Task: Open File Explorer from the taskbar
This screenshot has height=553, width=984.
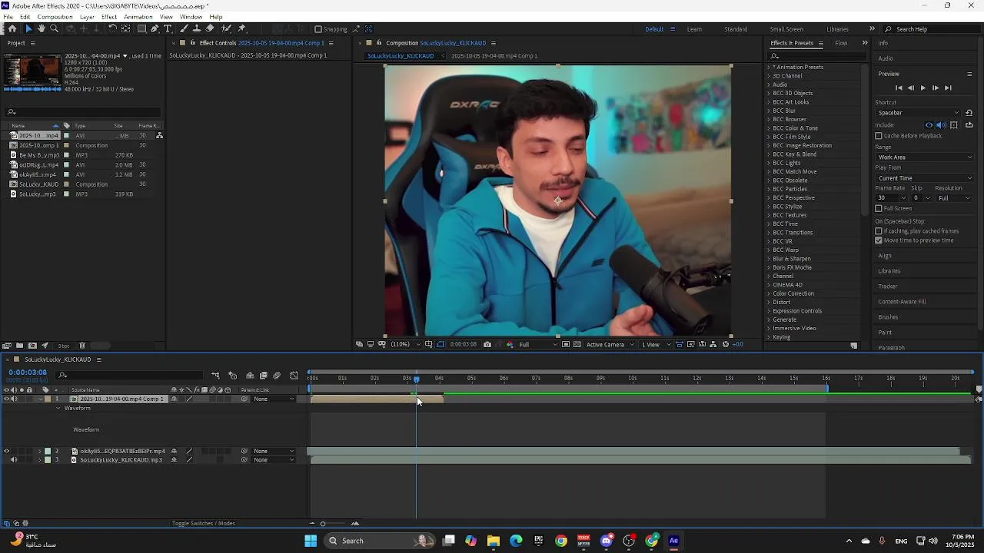Action: point(494,541)
